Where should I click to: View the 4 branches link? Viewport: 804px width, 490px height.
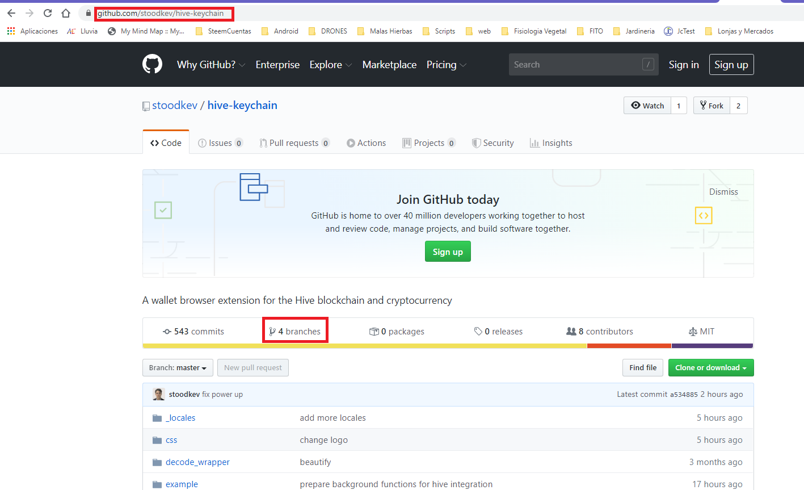(295, 332)
